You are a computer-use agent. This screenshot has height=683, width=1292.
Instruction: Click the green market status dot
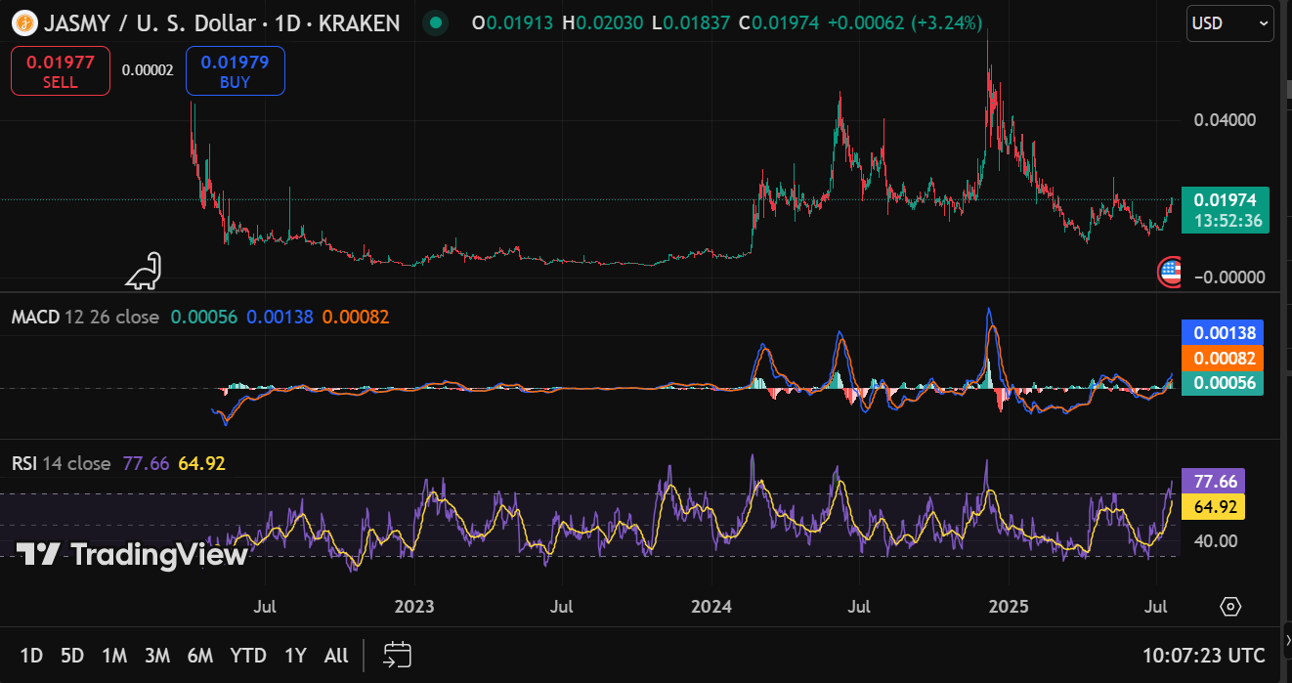(436, 21)
